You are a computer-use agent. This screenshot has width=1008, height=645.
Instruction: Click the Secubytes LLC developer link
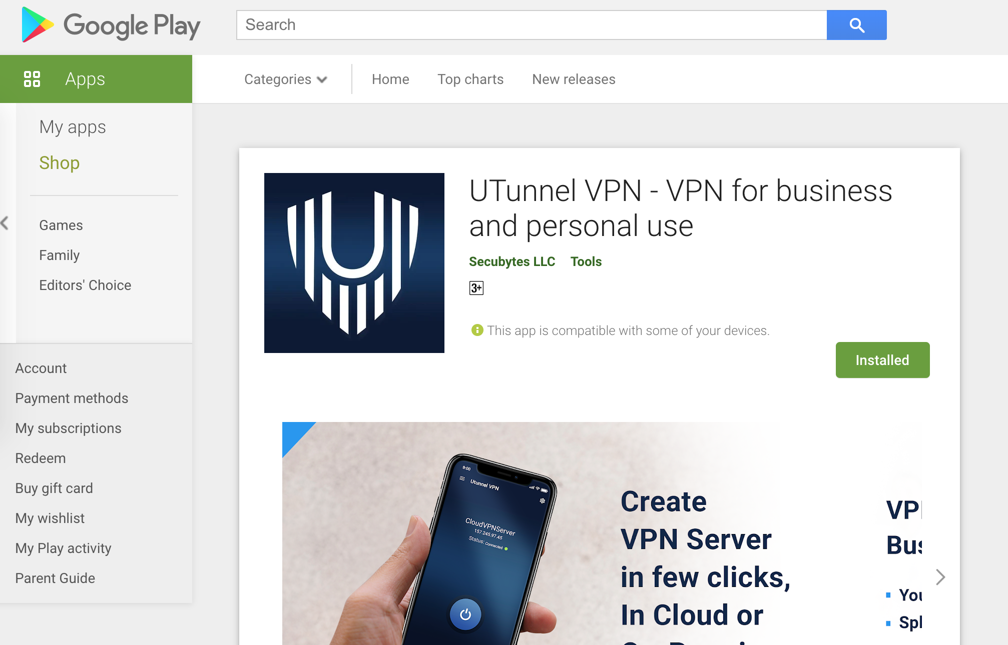(513, 261)
